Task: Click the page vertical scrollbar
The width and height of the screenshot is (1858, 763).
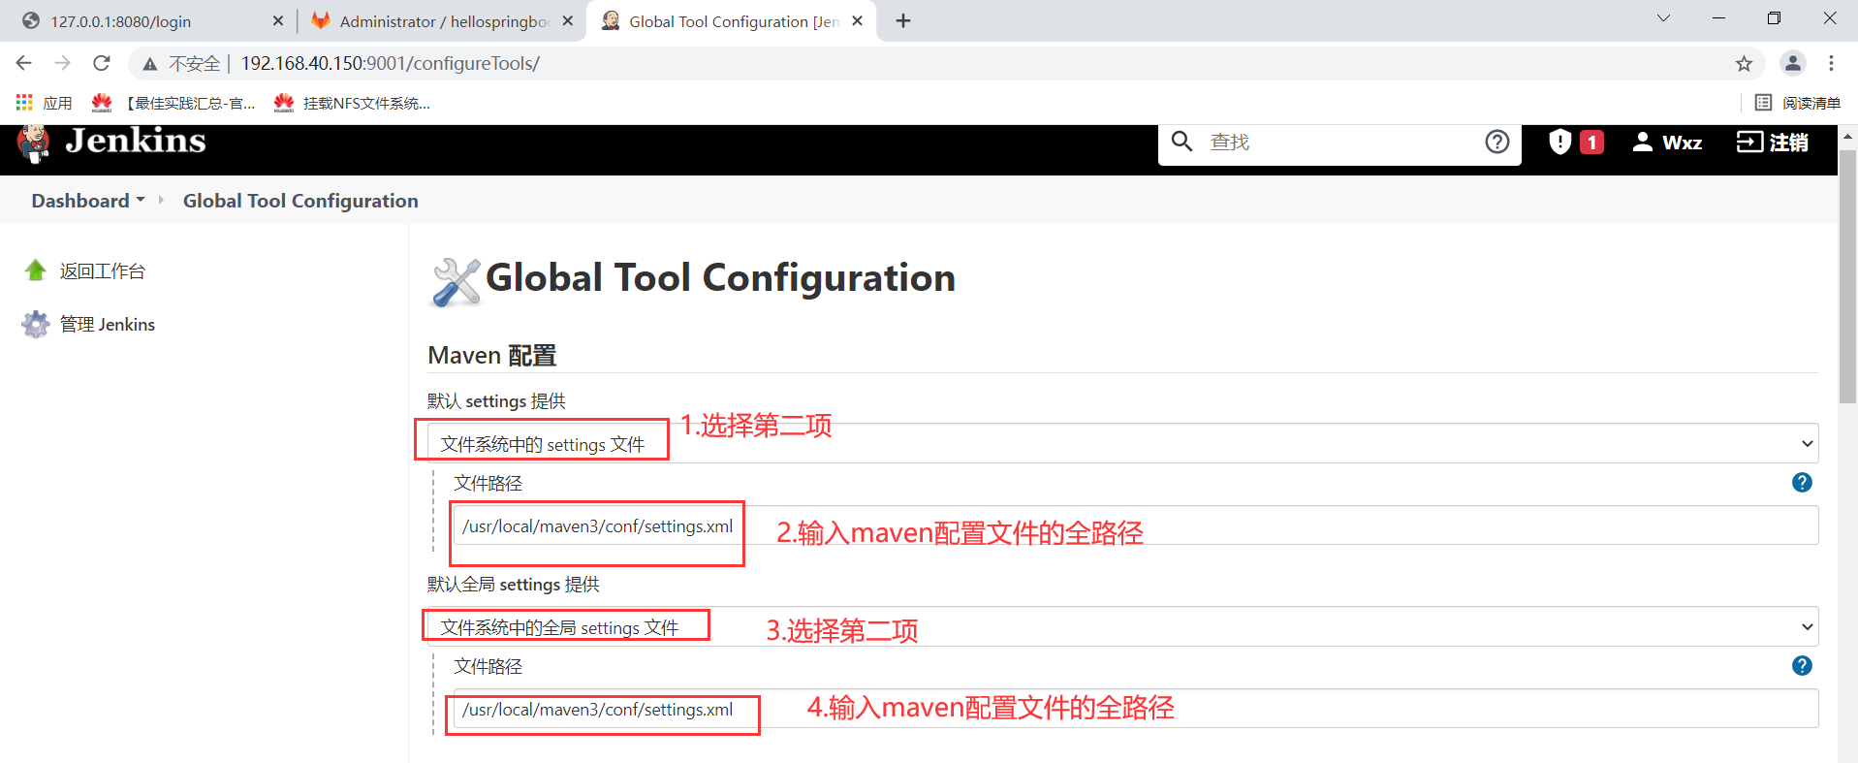Action: click(1847, 276)
